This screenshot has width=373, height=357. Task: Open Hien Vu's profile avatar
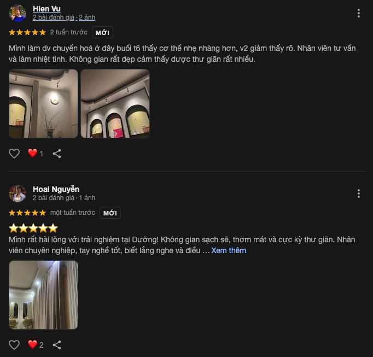(x=18, y=13)
